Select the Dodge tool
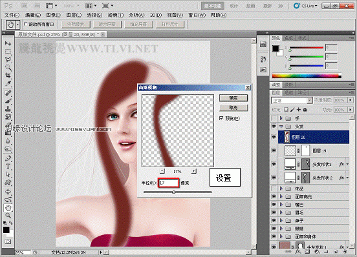The width and height of the screenshot is (357, 257). point(8,149)
